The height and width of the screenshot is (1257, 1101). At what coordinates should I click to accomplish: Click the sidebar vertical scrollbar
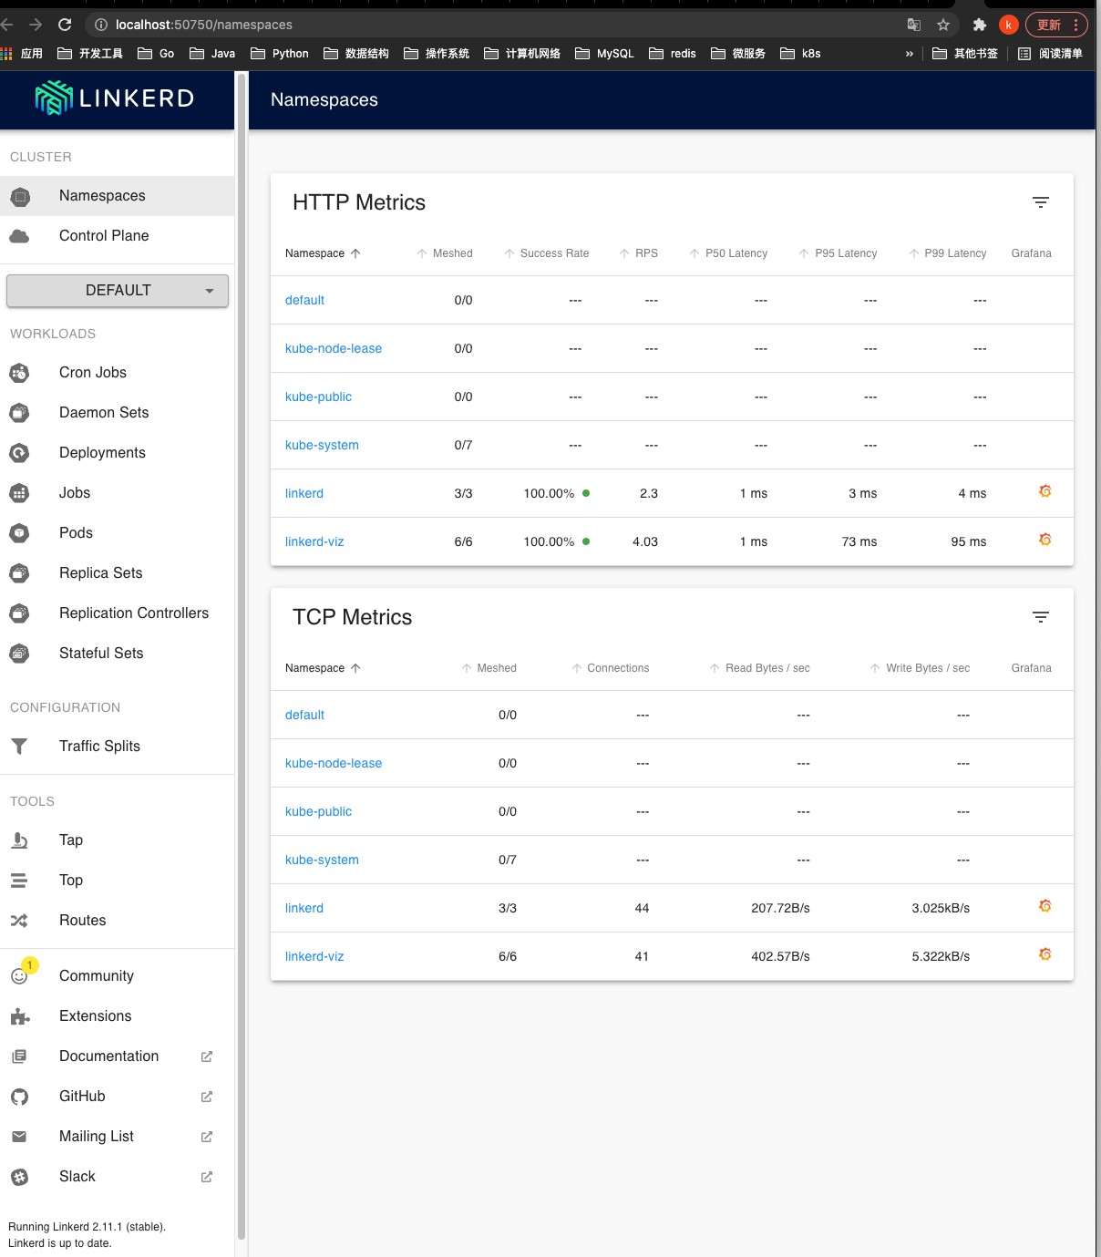coord(242,656)
